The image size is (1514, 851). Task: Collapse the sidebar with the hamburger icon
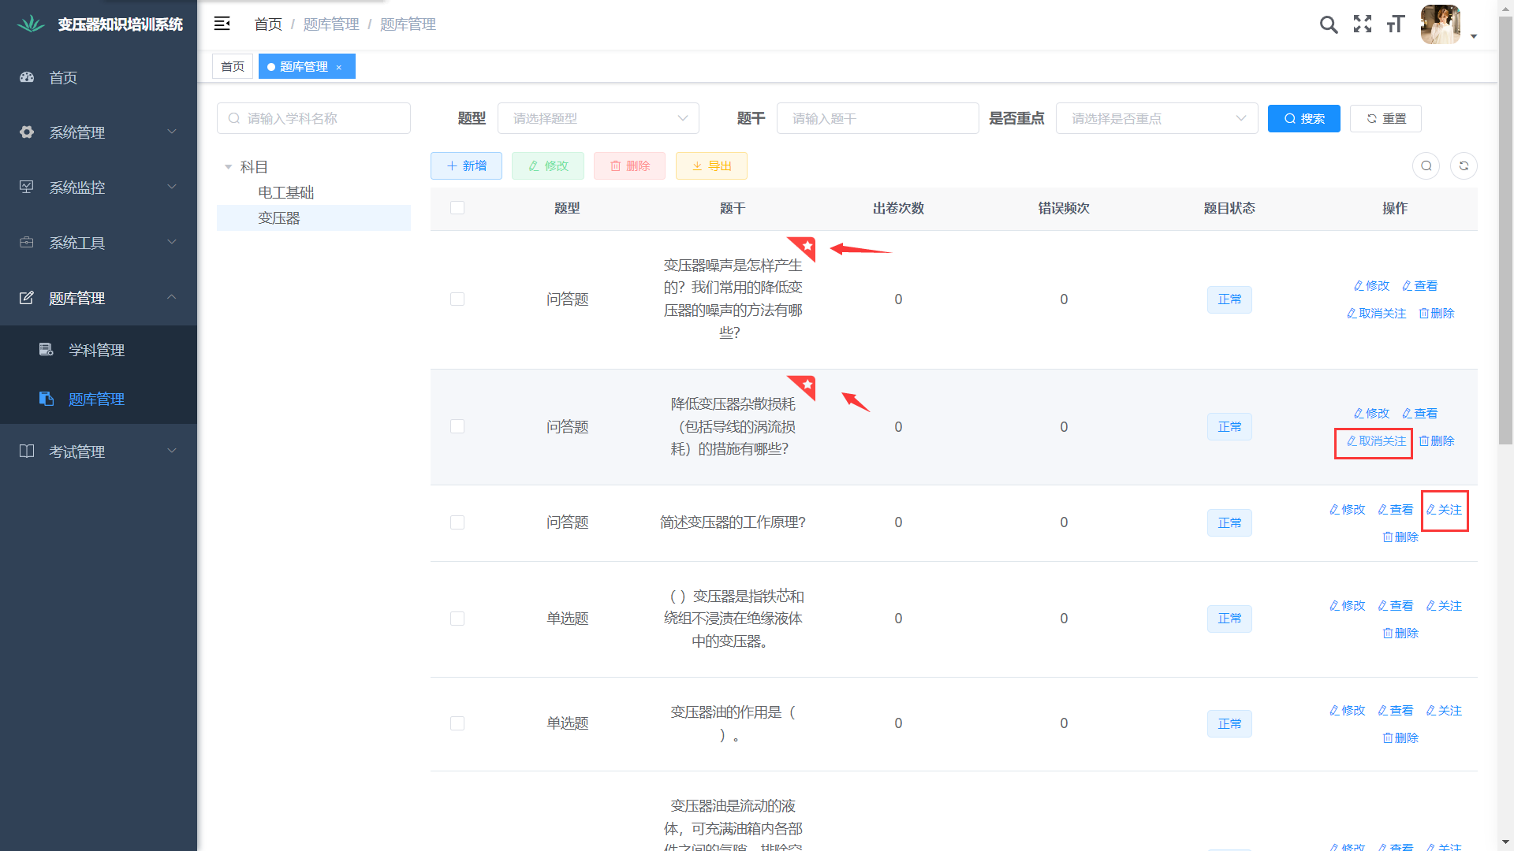point(222,24)
